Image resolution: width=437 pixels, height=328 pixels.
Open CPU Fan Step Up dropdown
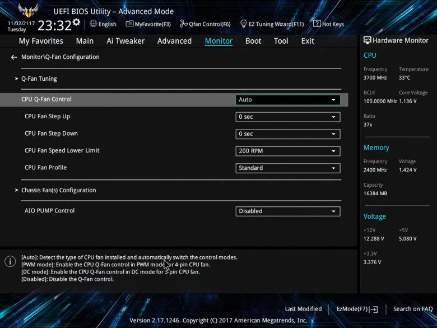pos(288,117)
